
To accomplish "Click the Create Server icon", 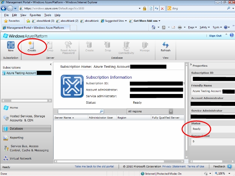I will [x=32, y=45].
